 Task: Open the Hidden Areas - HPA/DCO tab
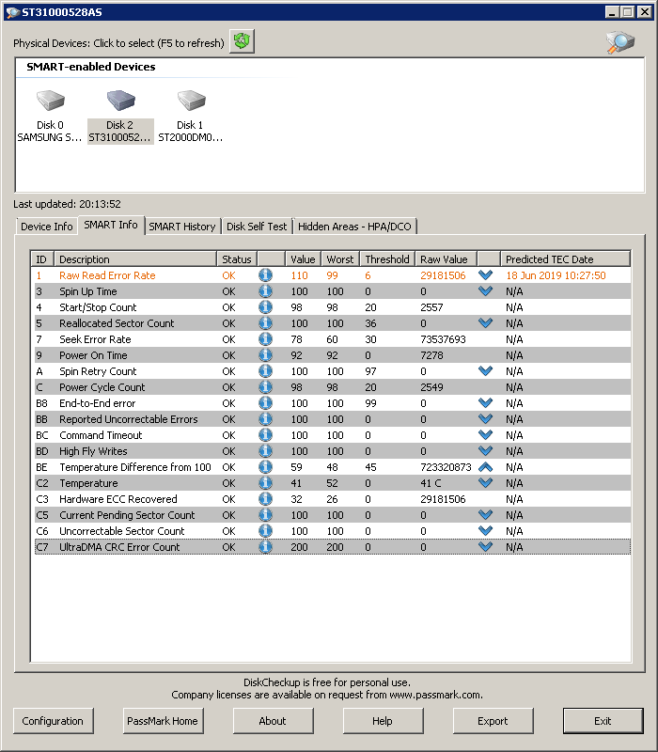click(355, 227)
